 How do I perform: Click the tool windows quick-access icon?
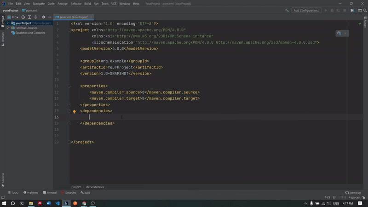3,197
